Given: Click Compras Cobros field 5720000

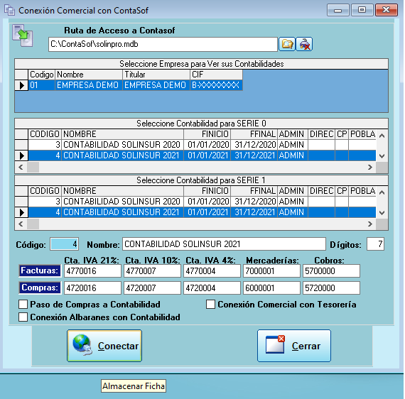Looking at the screenshot, I should click(331, 288).
